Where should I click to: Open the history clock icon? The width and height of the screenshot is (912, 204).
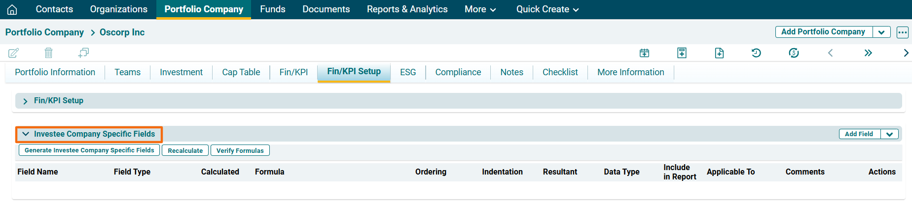(x=756, y=53)
